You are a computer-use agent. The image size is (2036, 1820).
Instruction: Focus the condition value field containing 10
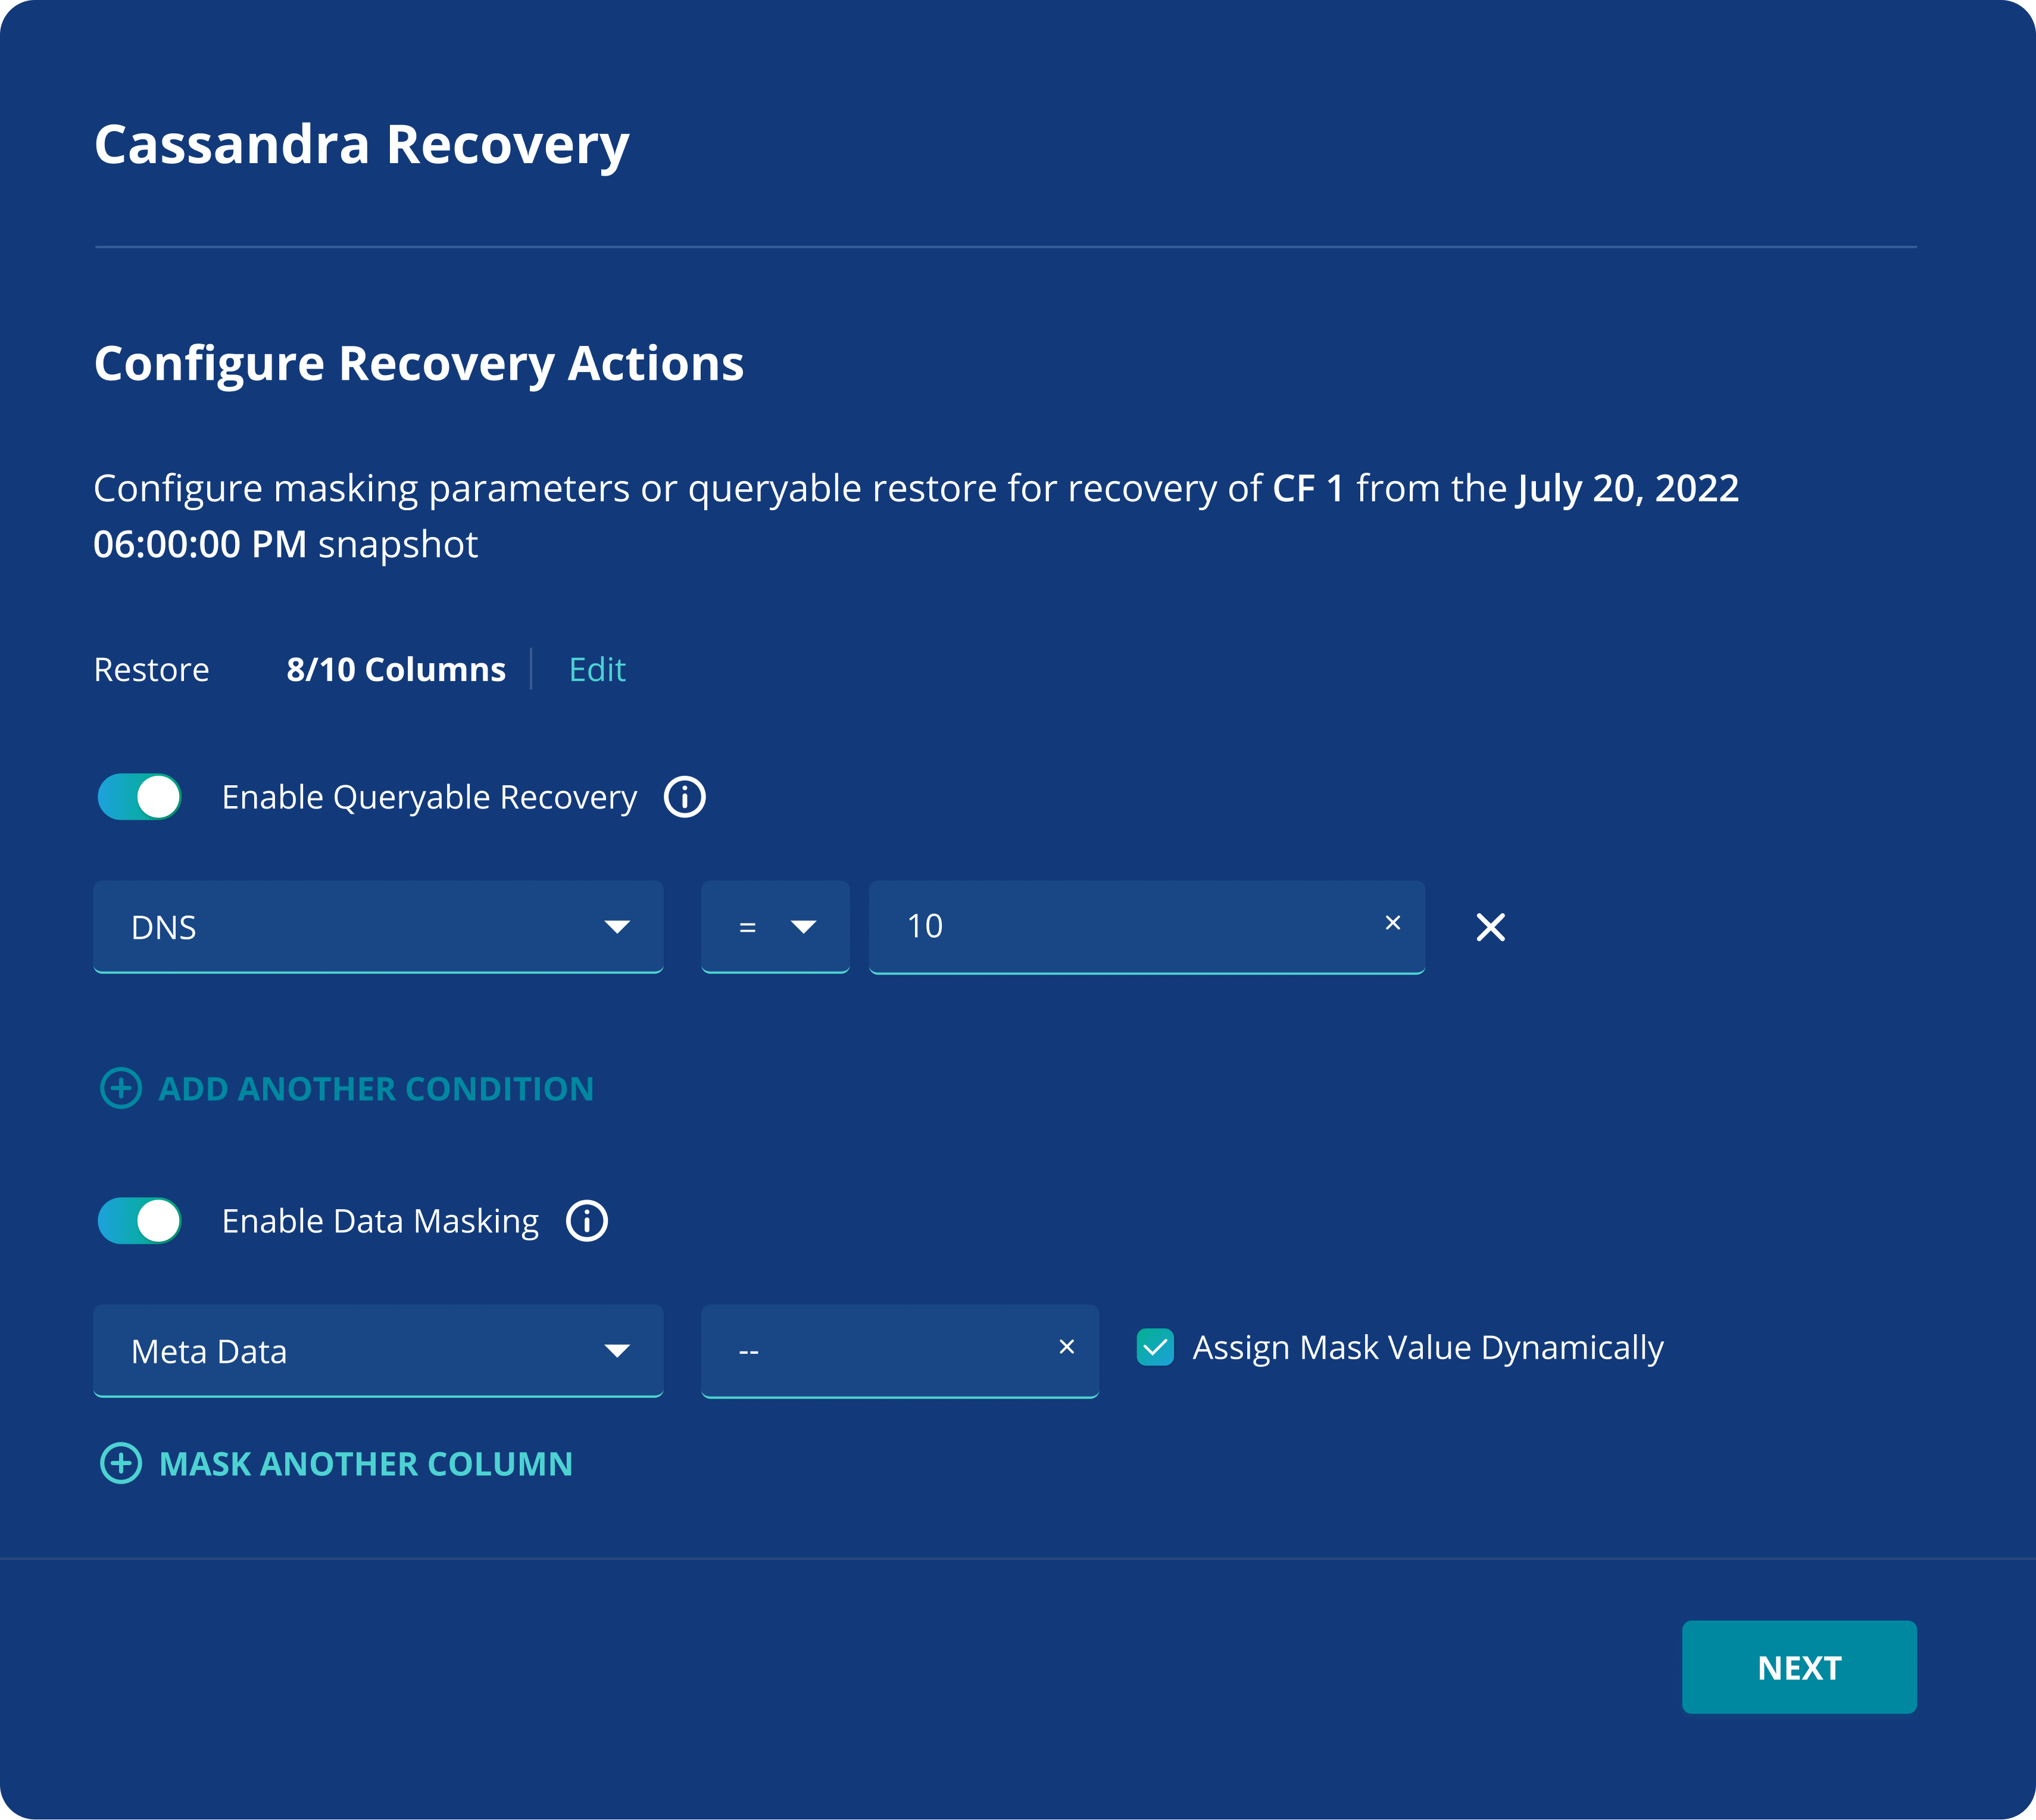[x=1147, y=927]
